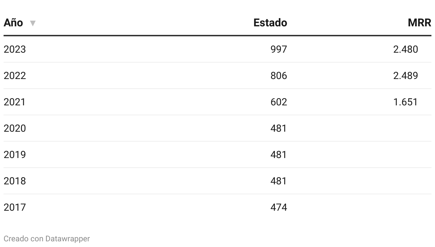
Task: Click the MRR value 2.480
Action: [x=405, y=49]
